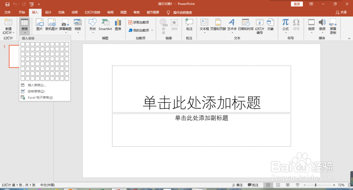This screenshot has width=353, height=190.
Task: Insert picture using 图片 icon
Action: coord(40,25)
